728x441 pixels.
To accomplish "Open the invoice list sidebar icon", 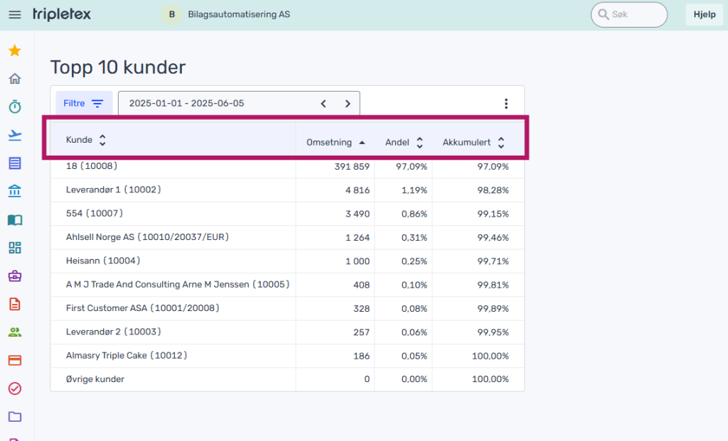I will coord(15,163).
